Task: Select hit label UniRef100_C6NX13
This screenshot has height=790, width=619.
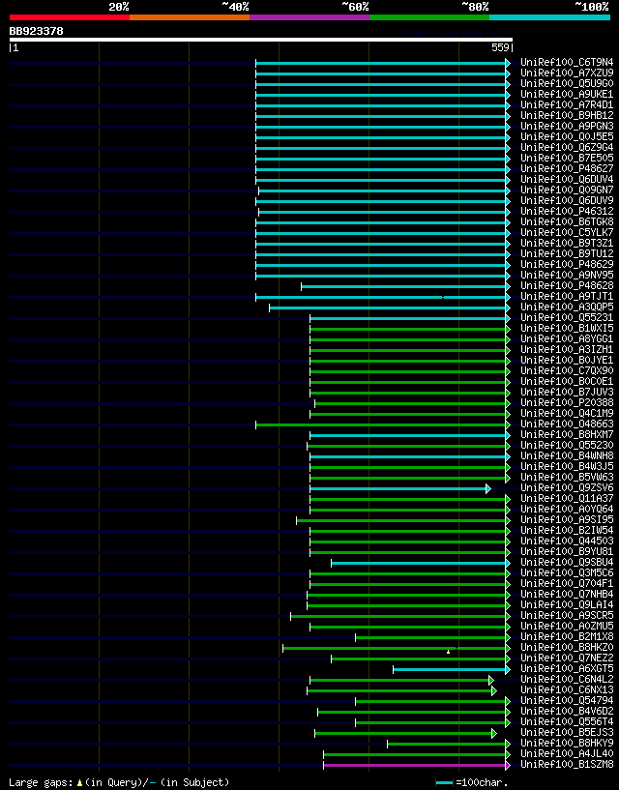Action: pos(567,689)
